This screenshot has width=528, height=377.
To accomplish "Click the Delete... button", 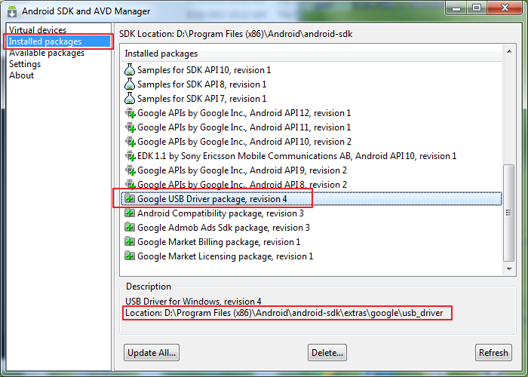I will click(x=327, y=352).
